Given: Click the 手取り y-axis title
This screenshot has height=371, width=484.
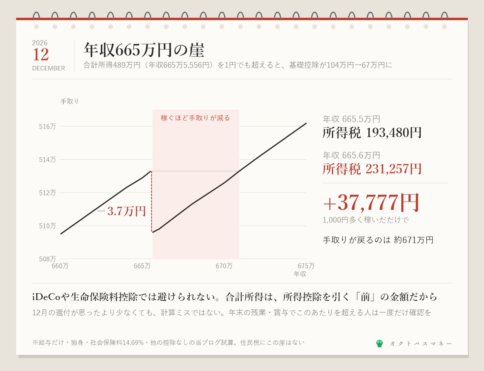Looking at the screenshot, I should tap(70, 101).
